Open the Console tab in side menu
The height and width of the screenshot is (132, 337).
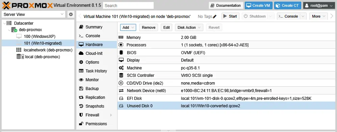[x=97, y=36]
